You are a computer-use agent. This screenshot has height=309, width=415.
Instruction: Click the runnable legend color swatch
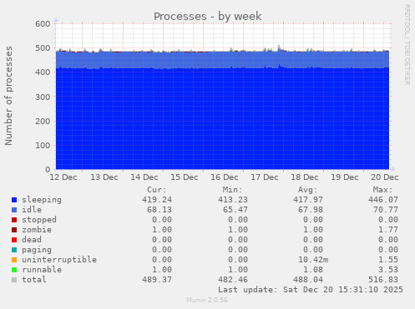[x=14, y=270]
